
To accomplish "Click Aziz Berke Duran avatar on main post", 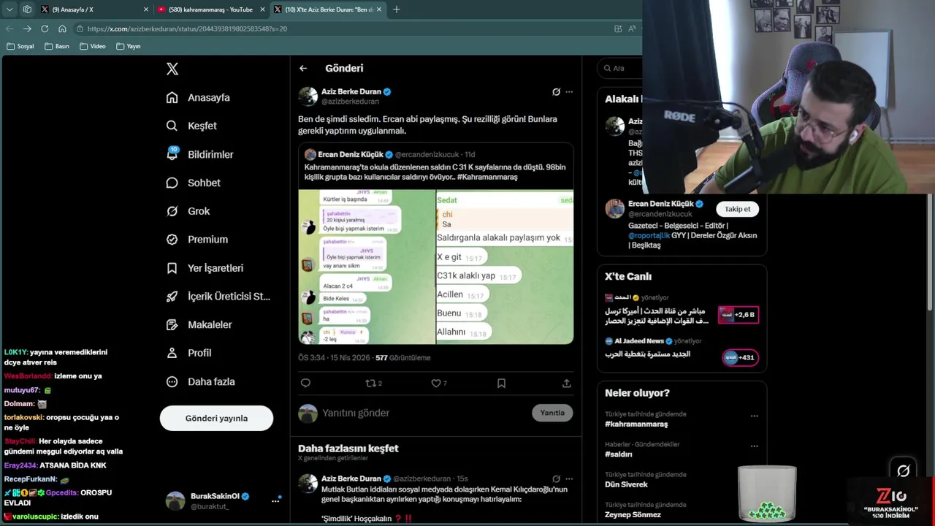I will click(x=308, y=96).
